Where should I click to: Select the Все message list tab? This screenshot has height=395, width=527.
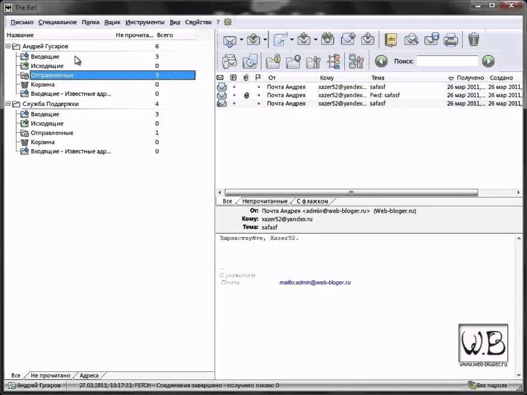227,201
